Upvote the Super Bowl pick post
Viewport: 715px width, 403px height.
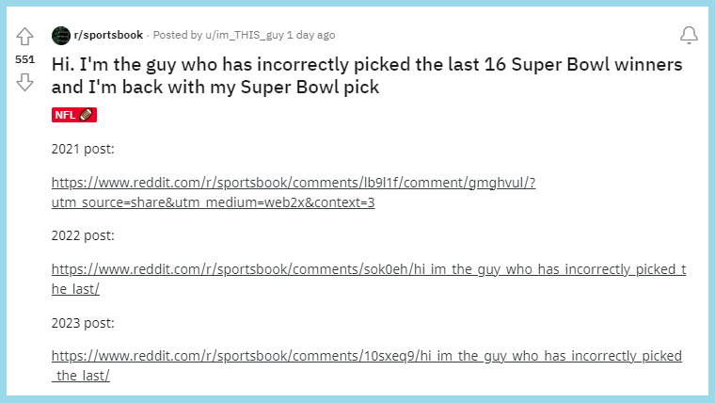24,38
